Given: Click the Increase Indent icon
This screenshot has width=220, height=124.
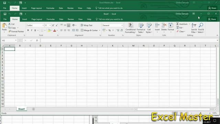Looking at the screenshot, I should [x=77, y=30].
